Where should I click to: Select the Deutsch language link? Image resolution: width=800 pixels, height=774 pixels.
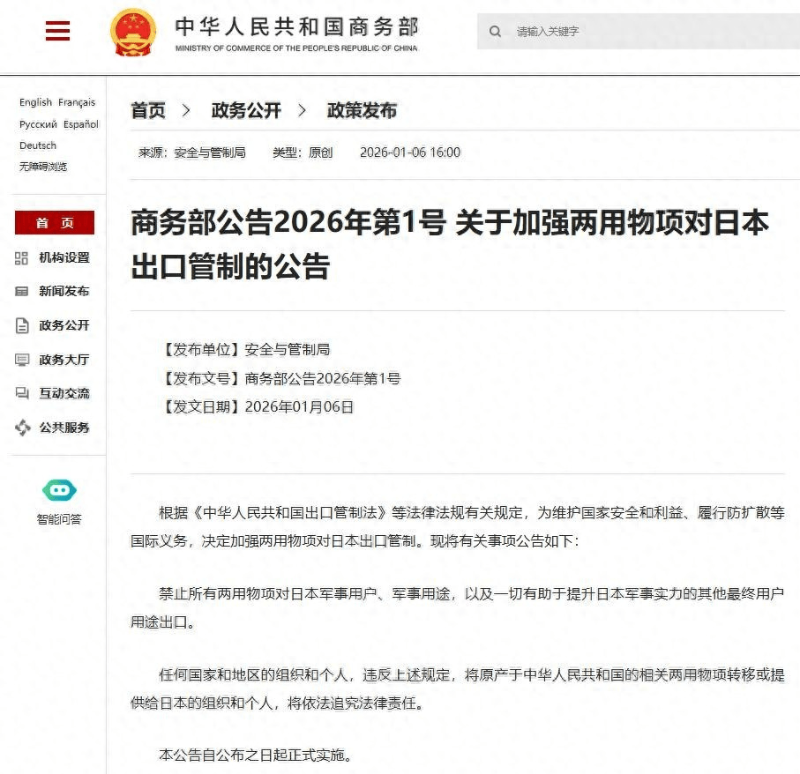(x=37, y=145)
